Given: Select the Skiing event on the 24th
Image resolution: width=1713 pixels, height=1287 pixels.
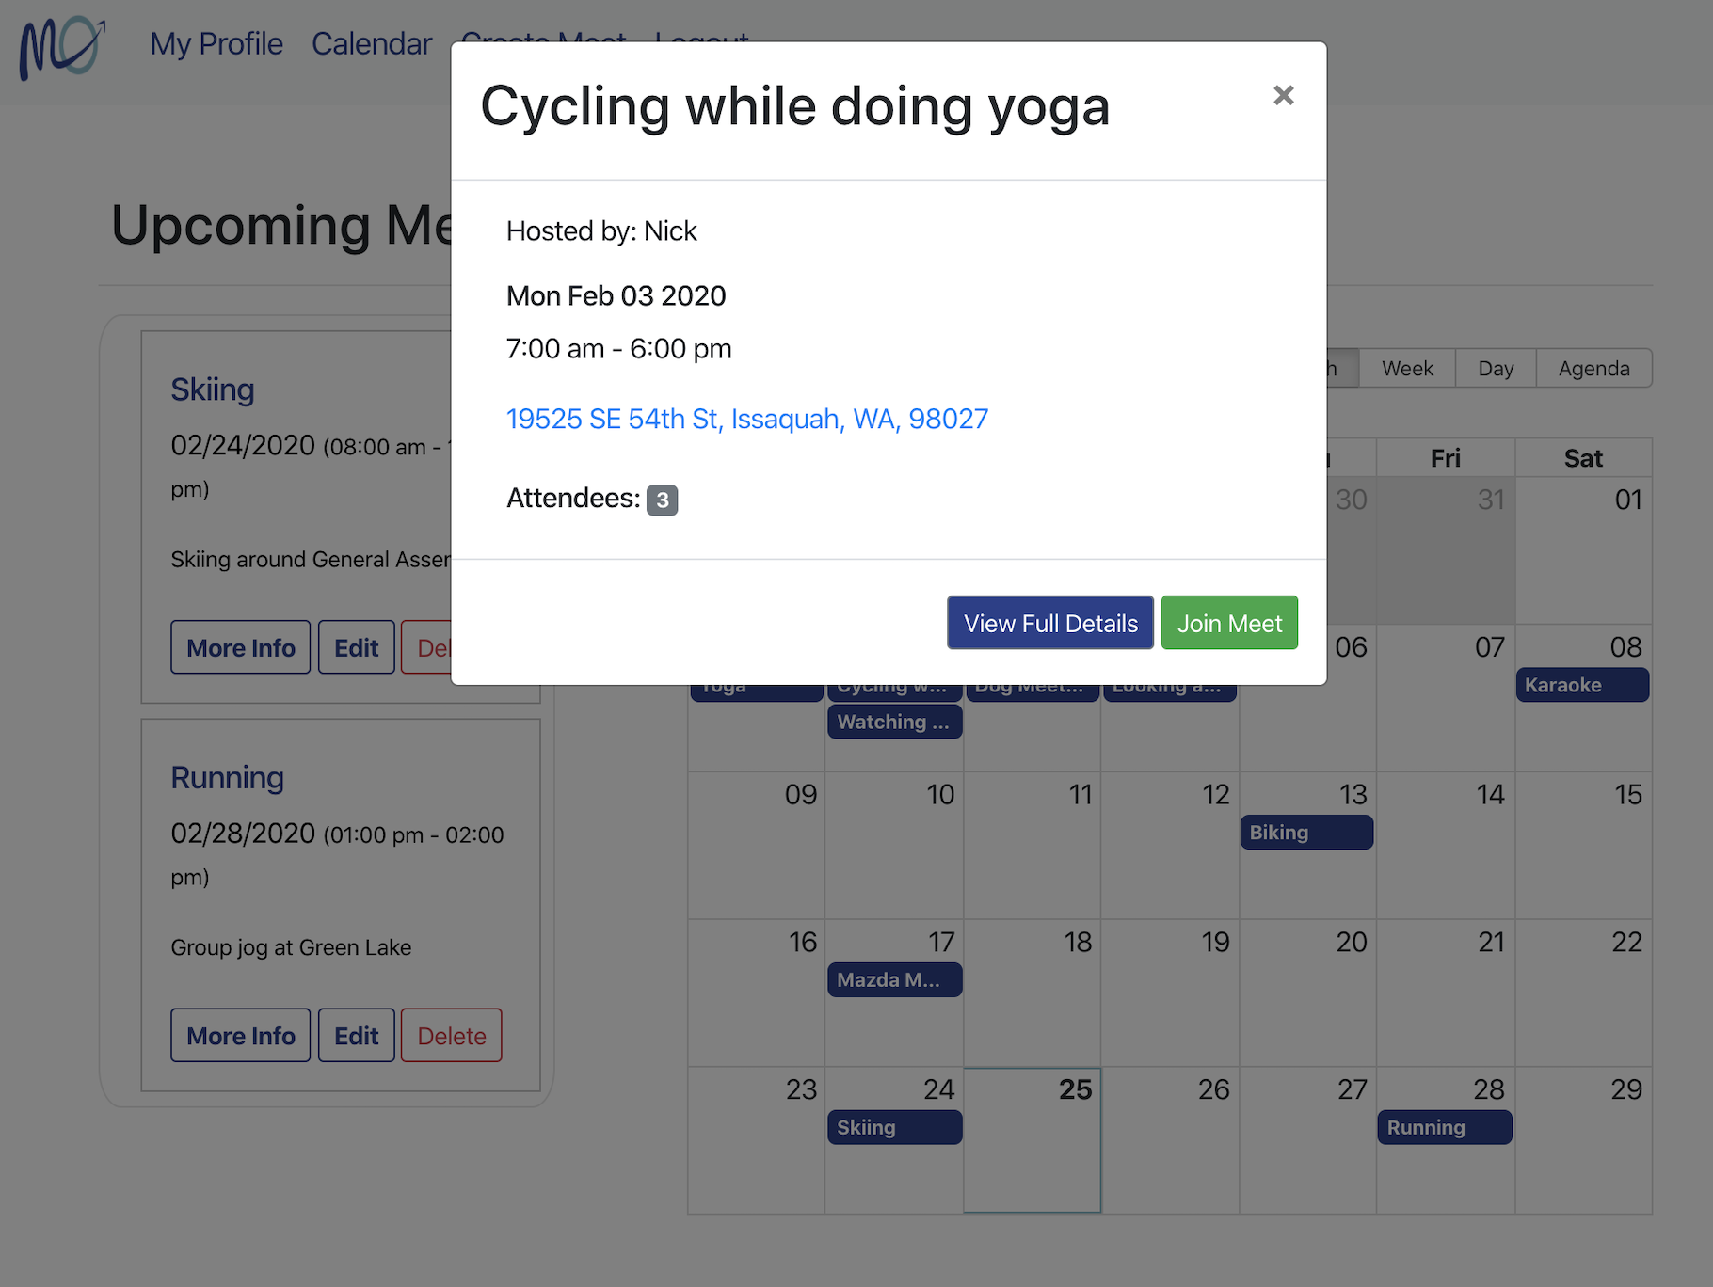Looking at the screenshot, I should click(894, 1127).
